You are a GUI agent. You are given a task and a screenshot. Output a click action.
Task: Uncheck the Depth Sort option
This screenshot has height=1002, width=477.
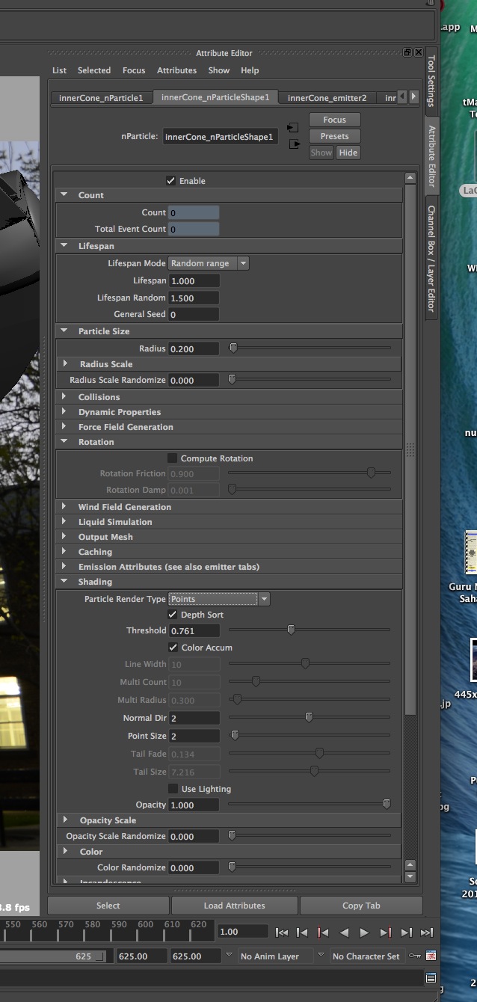click(x=173, y=615)
